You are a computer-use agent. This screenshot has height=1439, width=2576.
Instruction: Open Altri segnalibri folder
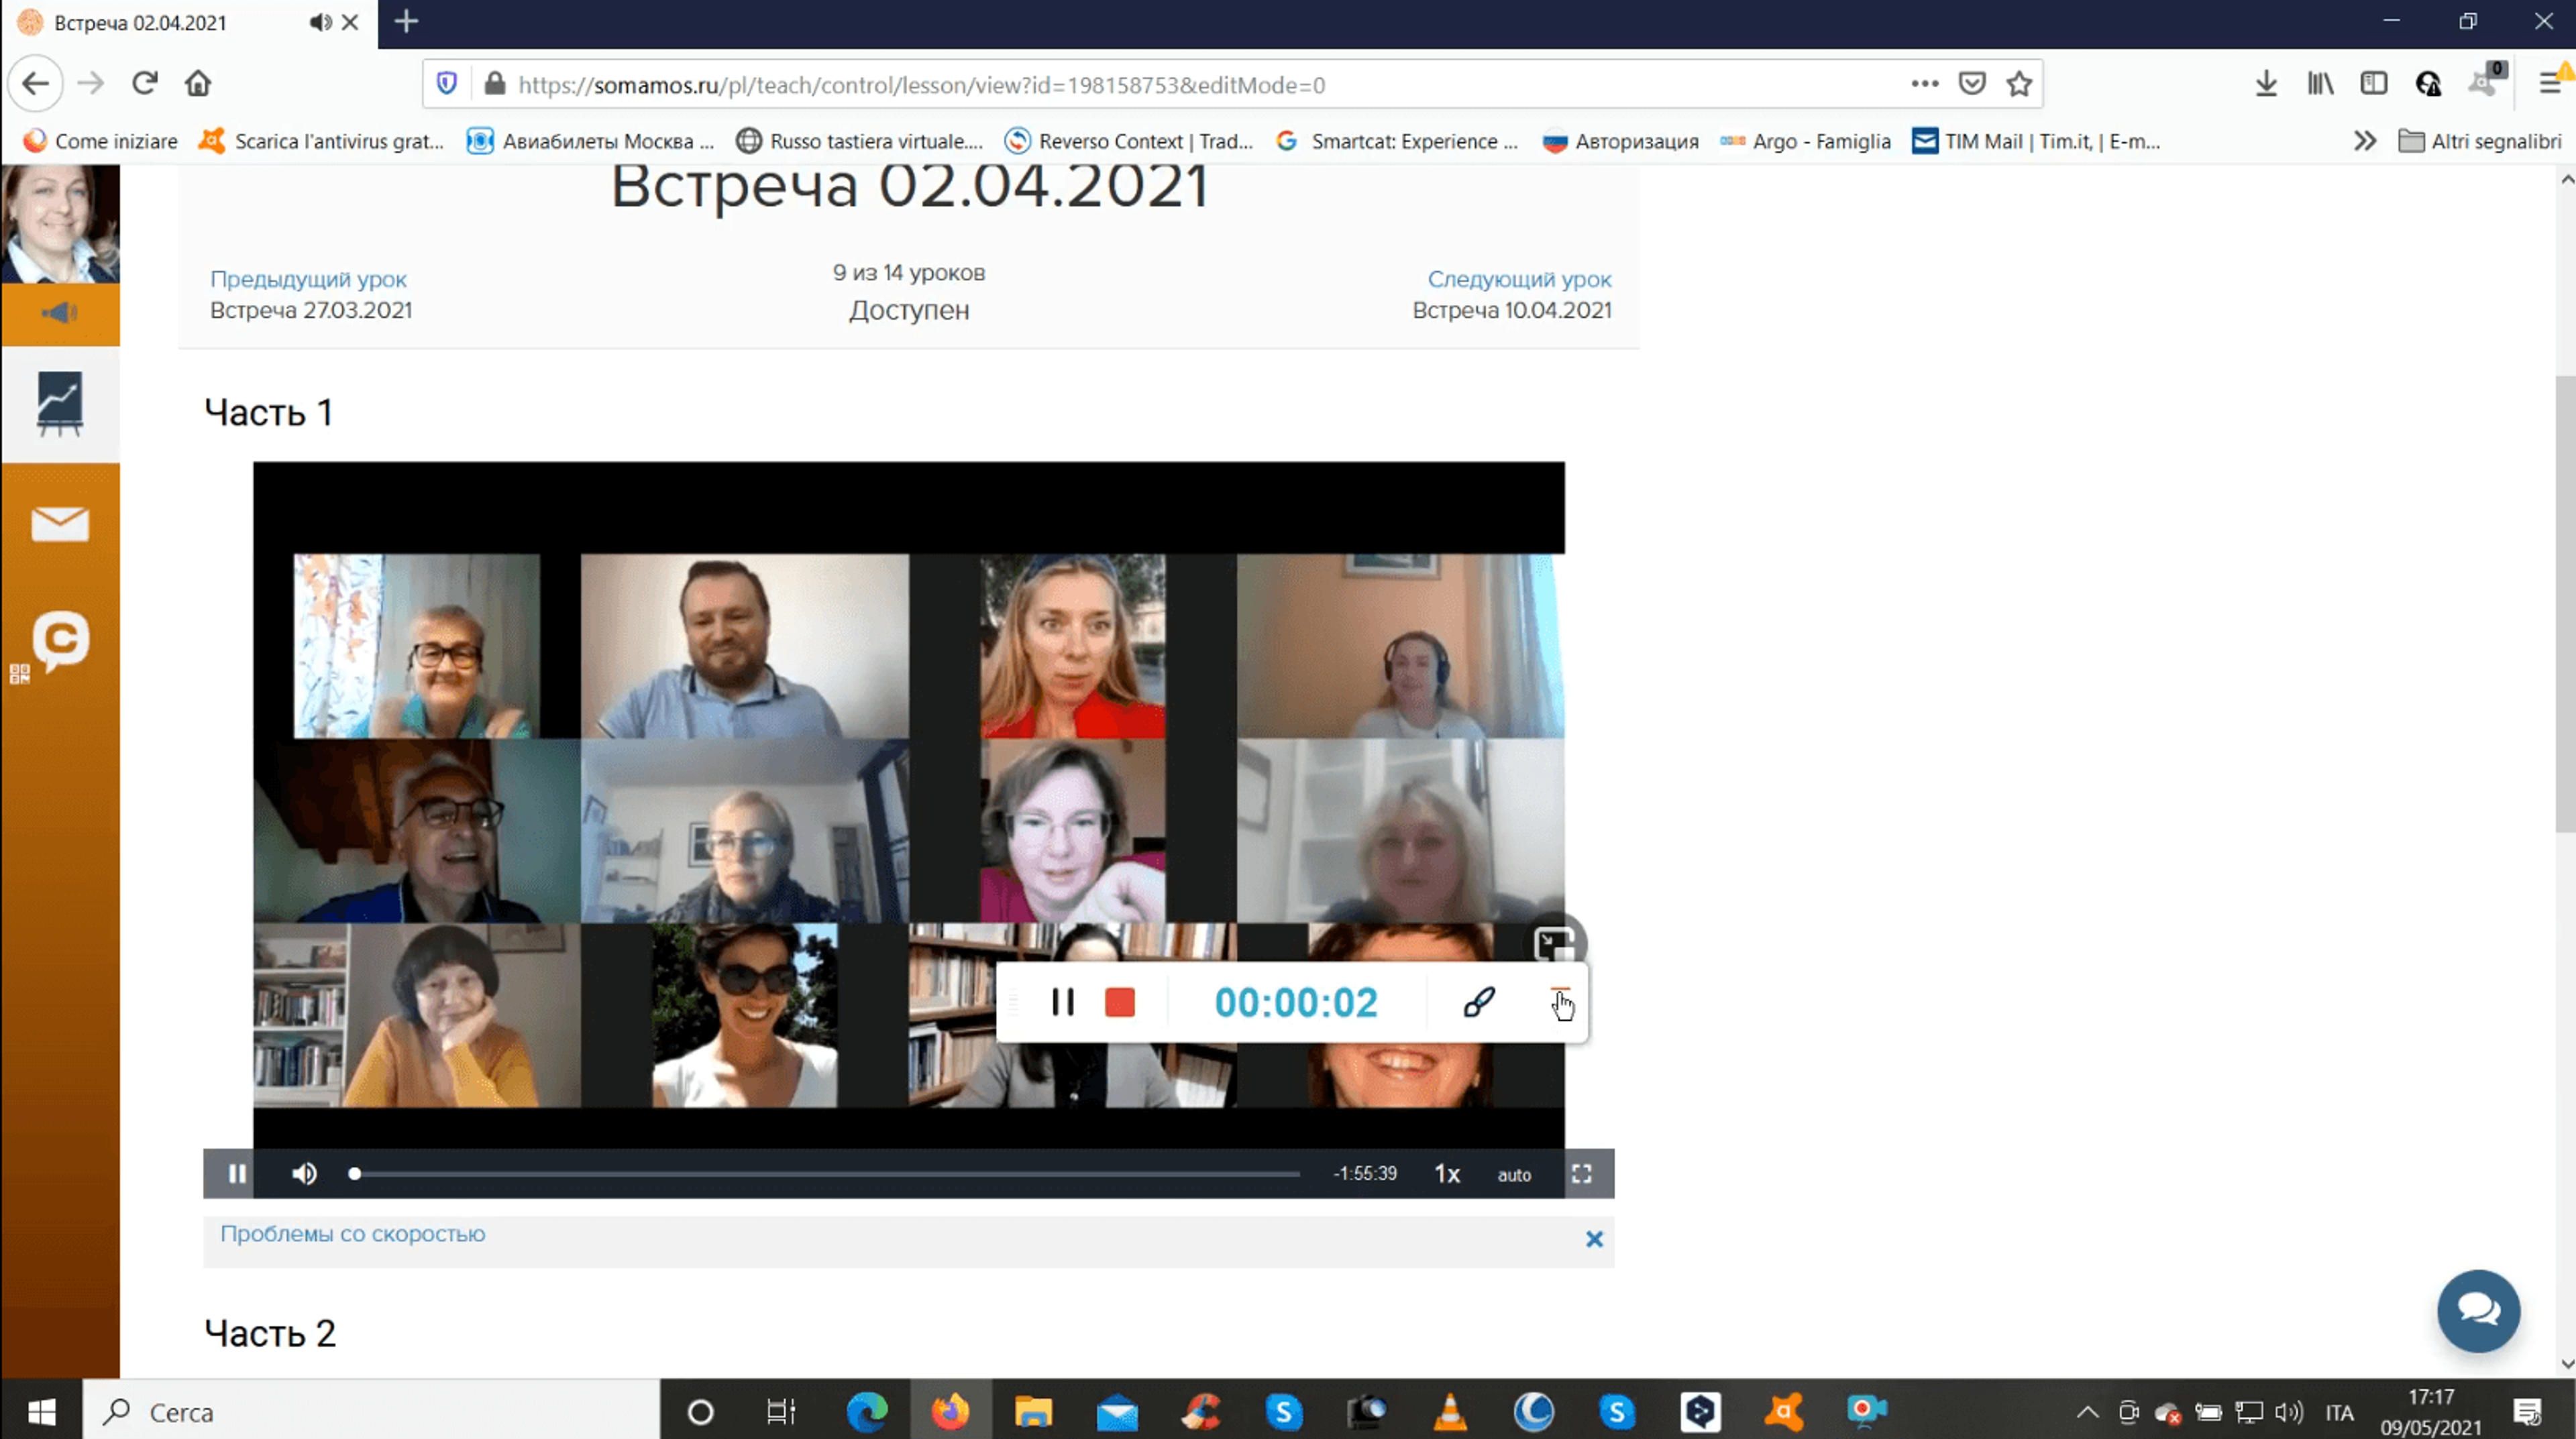[2480, 141]
